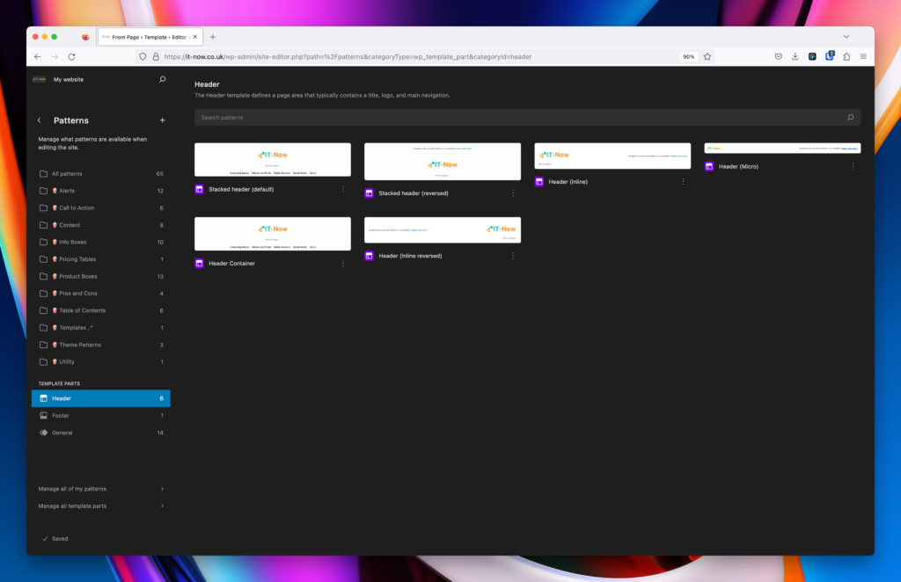901x582 pixels.
Task: Open Stacked header (reversed) preview thumbnail
Action: point(443,162)
